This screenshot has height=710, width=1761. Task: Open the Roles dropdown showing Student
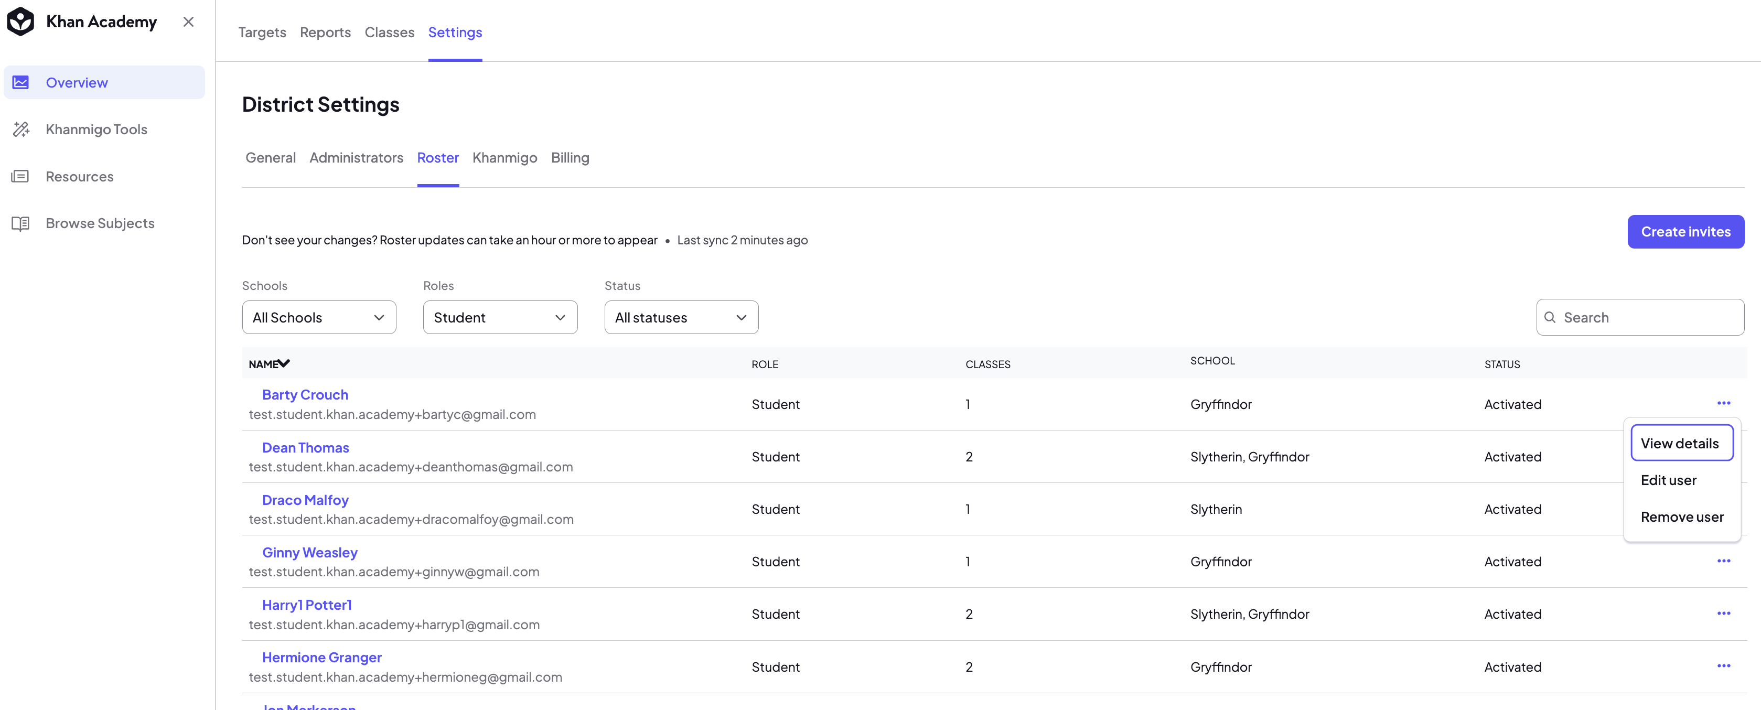pyautogui.click(x=500, y=318)
